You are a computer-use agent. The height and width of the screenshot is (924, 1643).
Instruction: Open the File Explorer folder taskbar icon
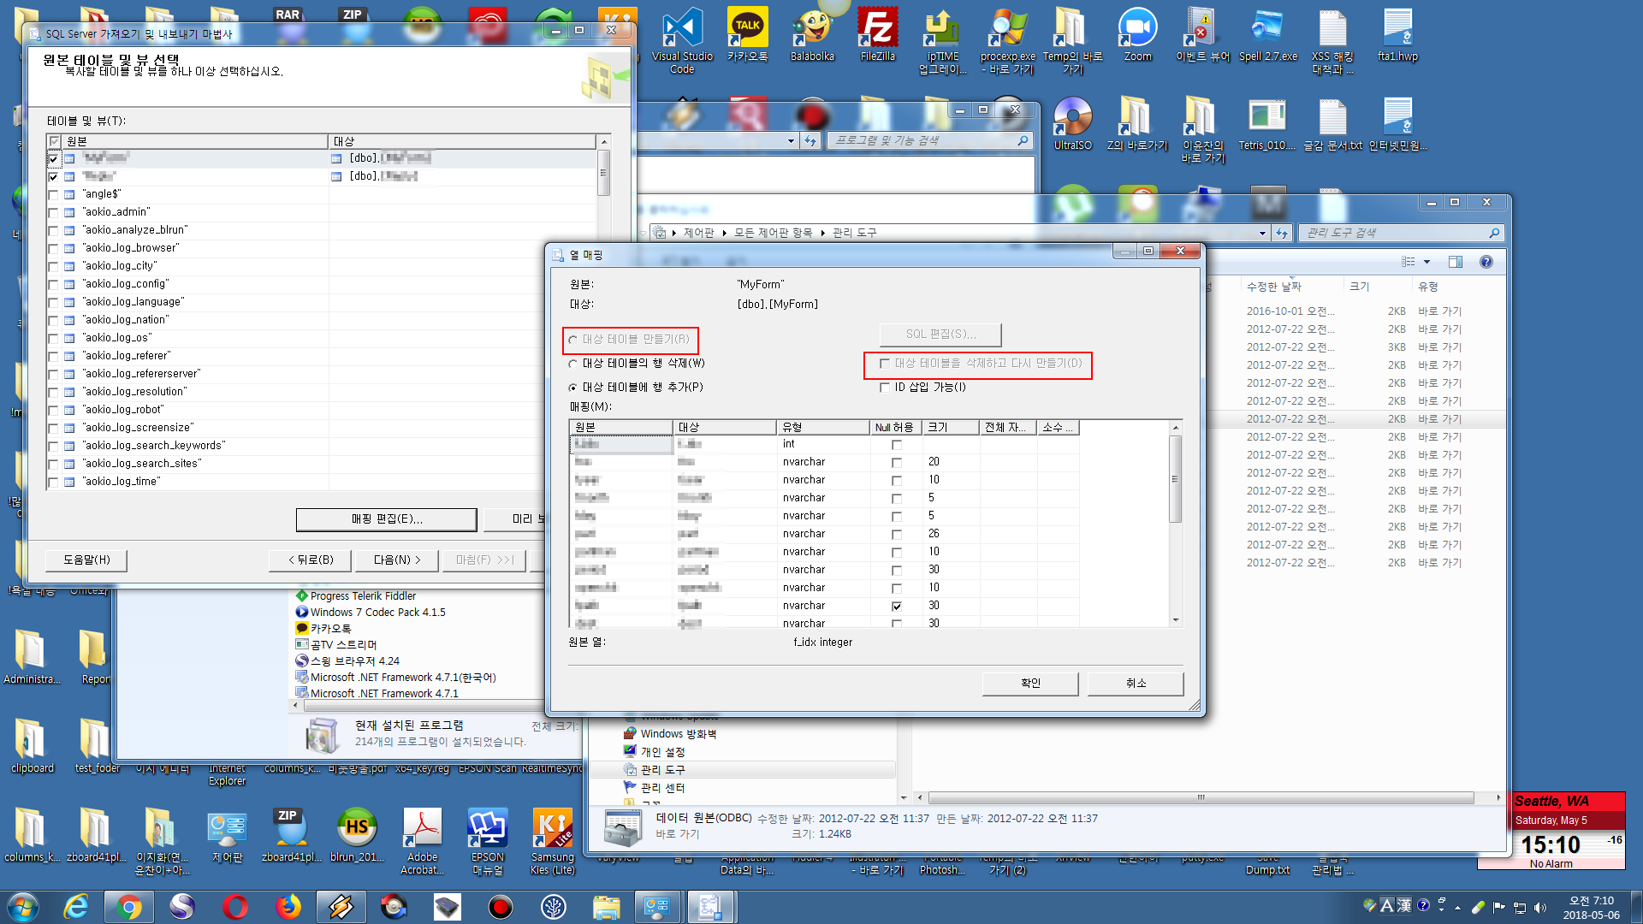coord(607,907)
